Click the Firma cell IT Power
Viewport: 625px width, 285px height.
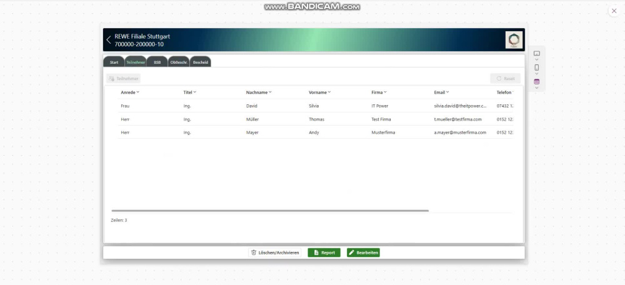pyautogui.click(x=379, y=106)
